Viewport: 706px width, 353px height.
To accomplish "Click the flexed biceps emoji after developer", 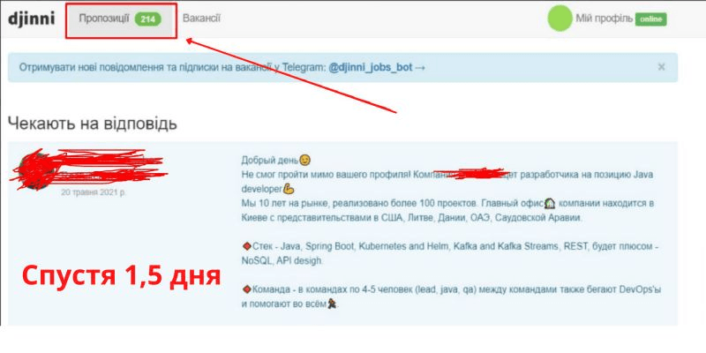I will point(289,189).
